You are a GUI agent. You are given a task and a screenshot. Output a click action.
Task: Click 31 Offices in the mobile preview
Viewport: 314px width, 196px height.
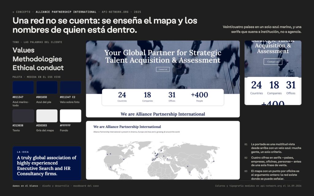pyautogui.click(x=291, y=88)
